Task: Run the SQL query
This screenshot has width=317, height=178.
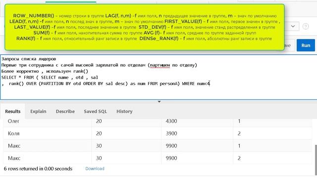Action: click(x=306, y=45)
